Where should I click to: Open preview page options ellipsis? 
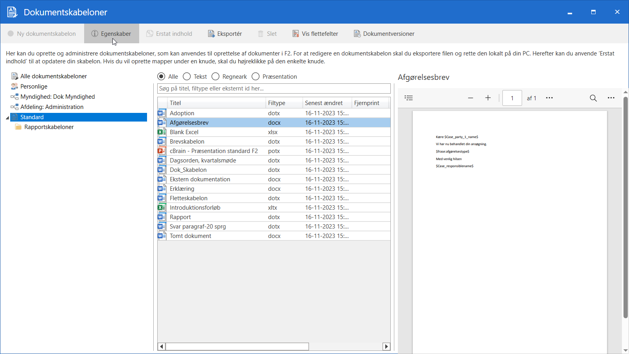(x=549, y=98)
